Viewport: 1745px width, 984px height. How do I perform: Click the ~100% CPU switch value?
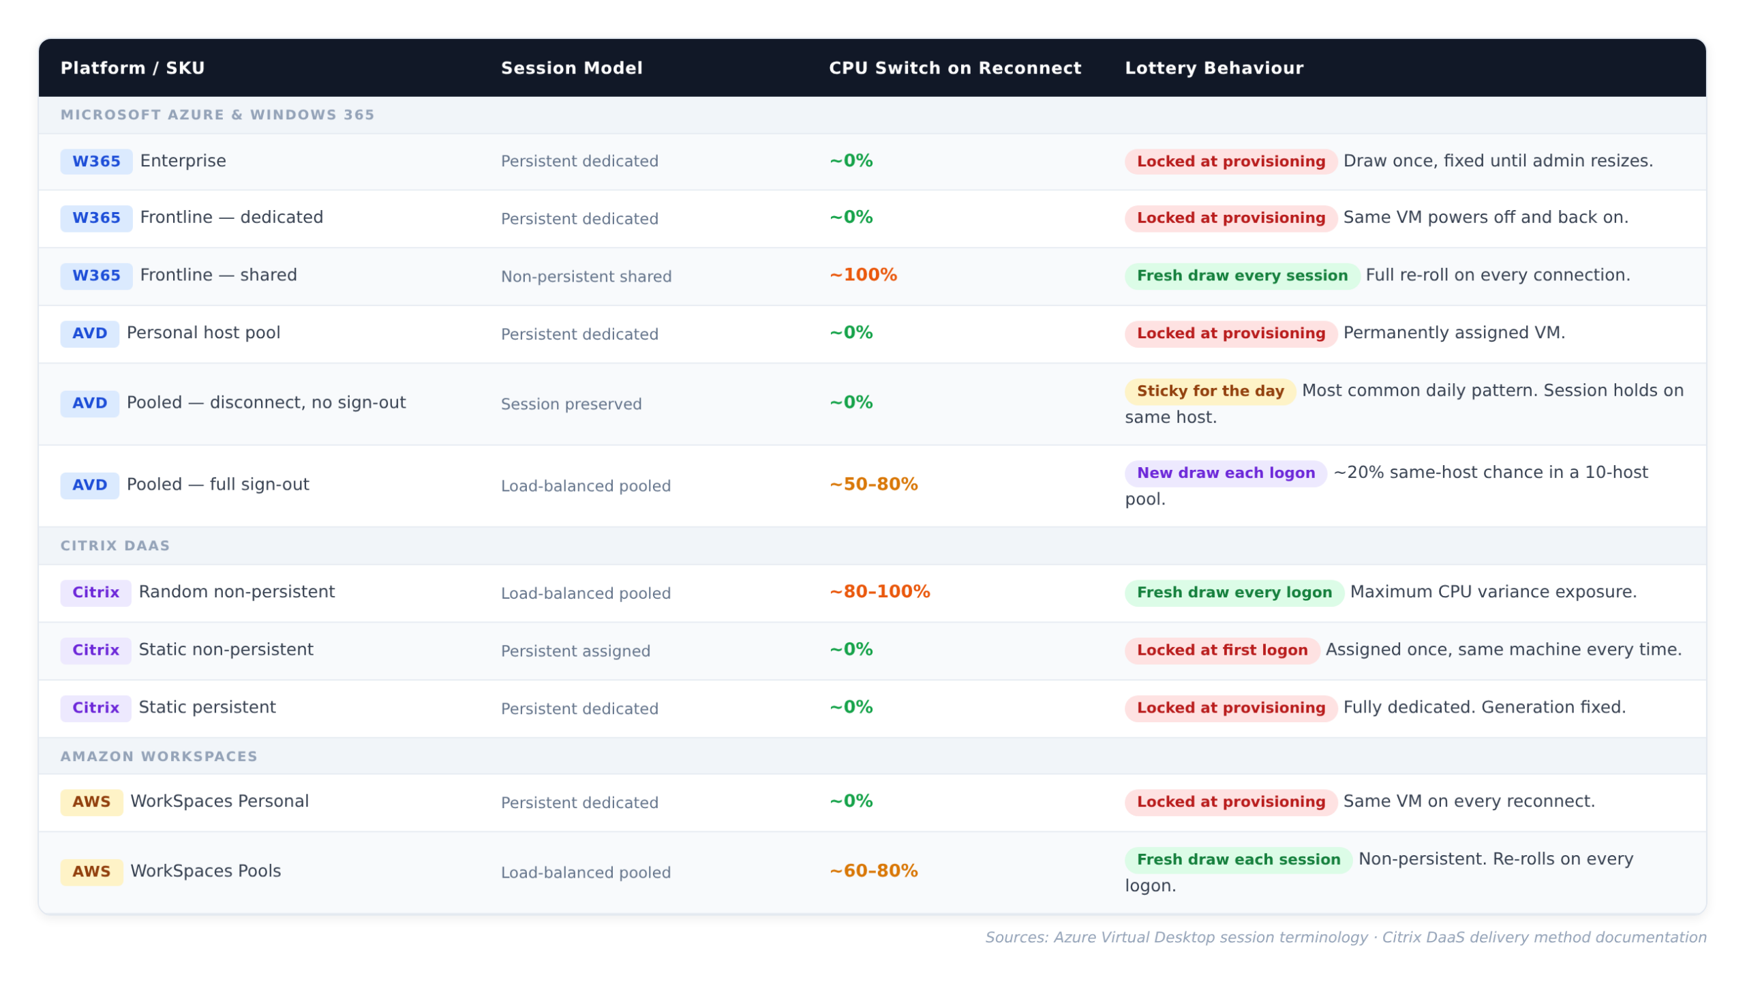click(x=863, y=275)
